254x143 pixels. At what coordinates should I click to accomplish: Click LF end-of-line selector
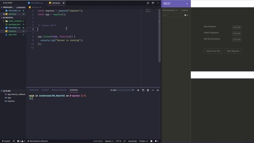[x=124, y=141]
